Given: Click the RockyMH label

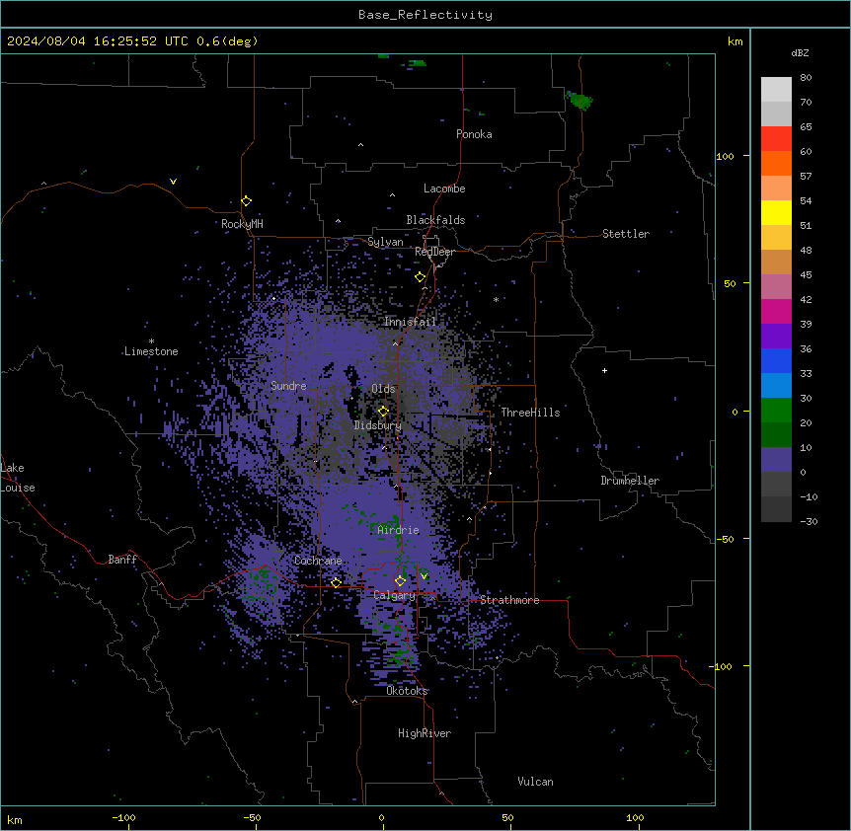Looking at the screenshot, I should point(242,224).
